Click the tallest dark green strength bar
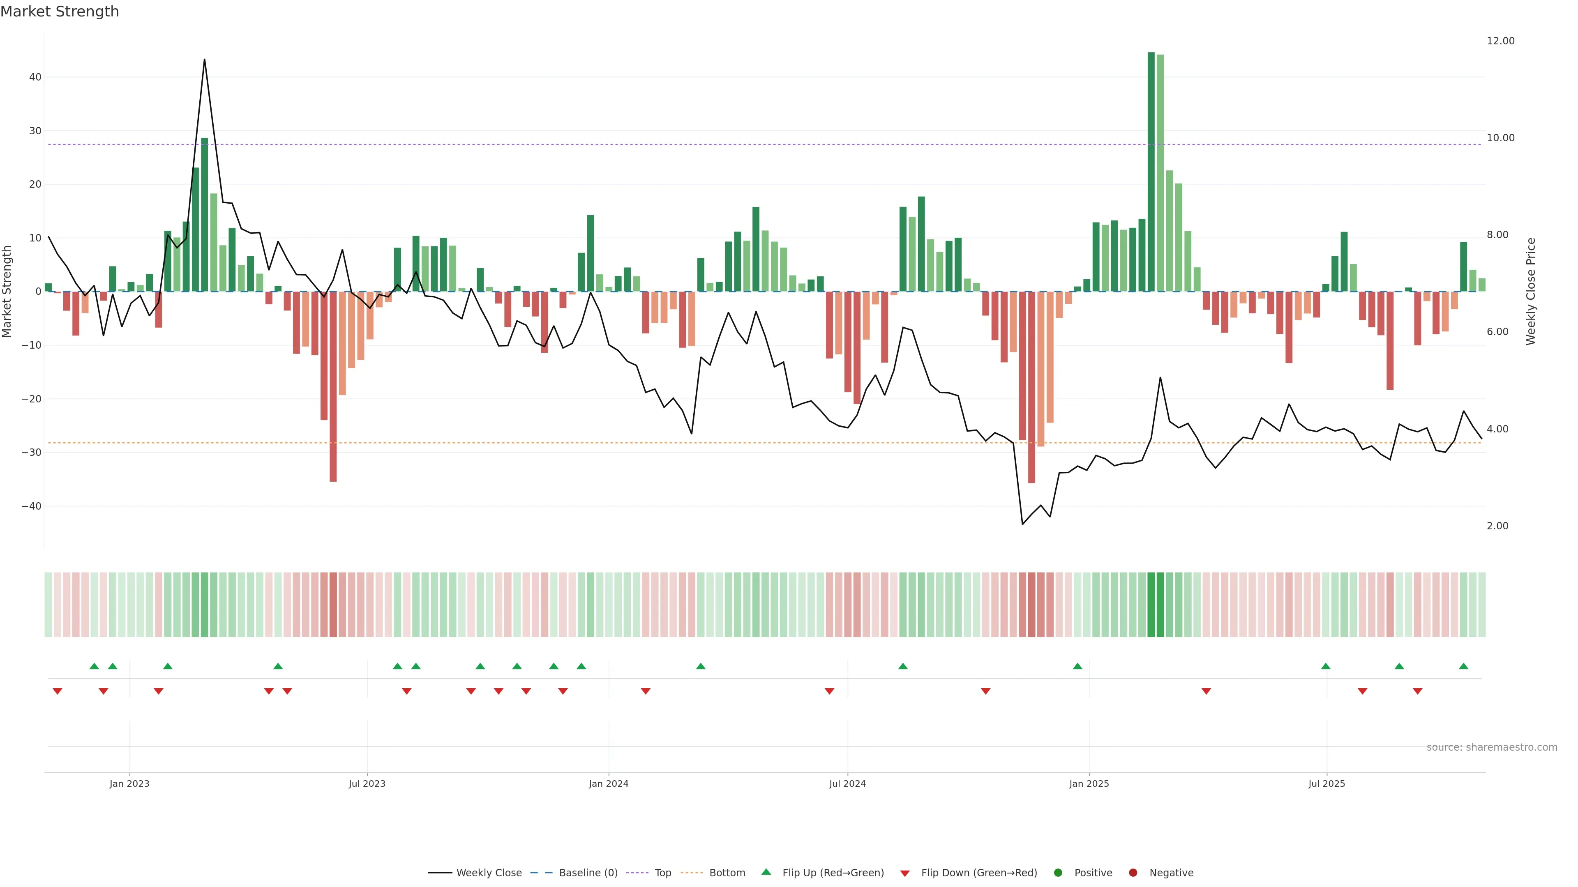1578x887 pixels. (1151, 171)
